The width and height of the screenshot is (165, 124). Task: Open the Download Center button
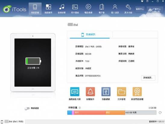(155, 9)
